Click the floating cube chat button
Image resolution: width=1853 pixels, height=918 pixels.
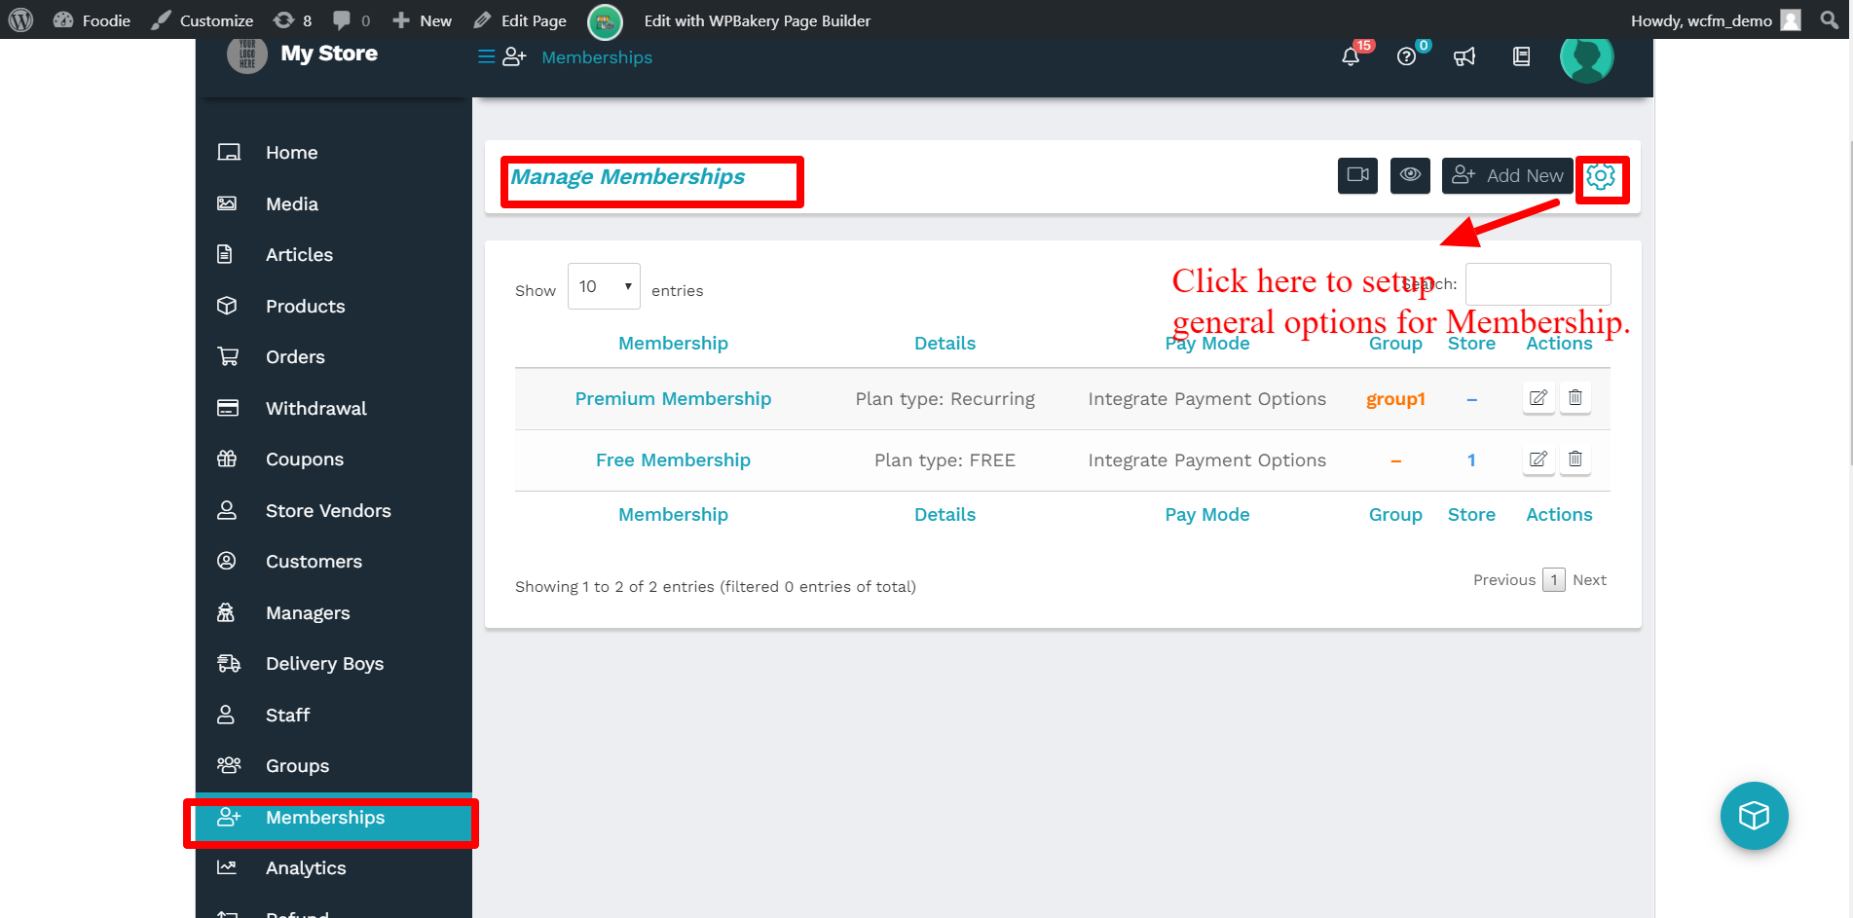pos(1754,816)
